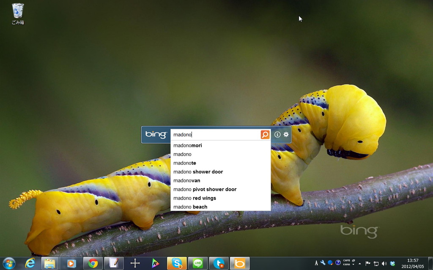
Task: Launch Google Chrome from the taskbar
Action: (93, 262)
